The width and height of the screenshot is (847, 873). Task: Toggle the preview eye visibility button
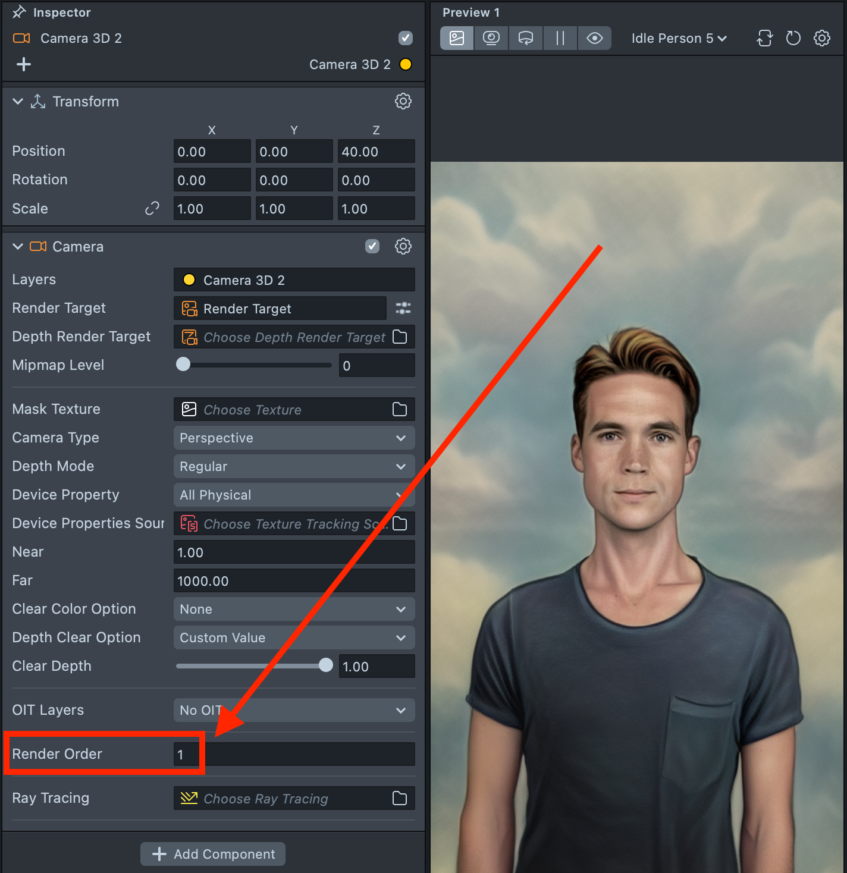pyautogui.click(x=594, y=39)
